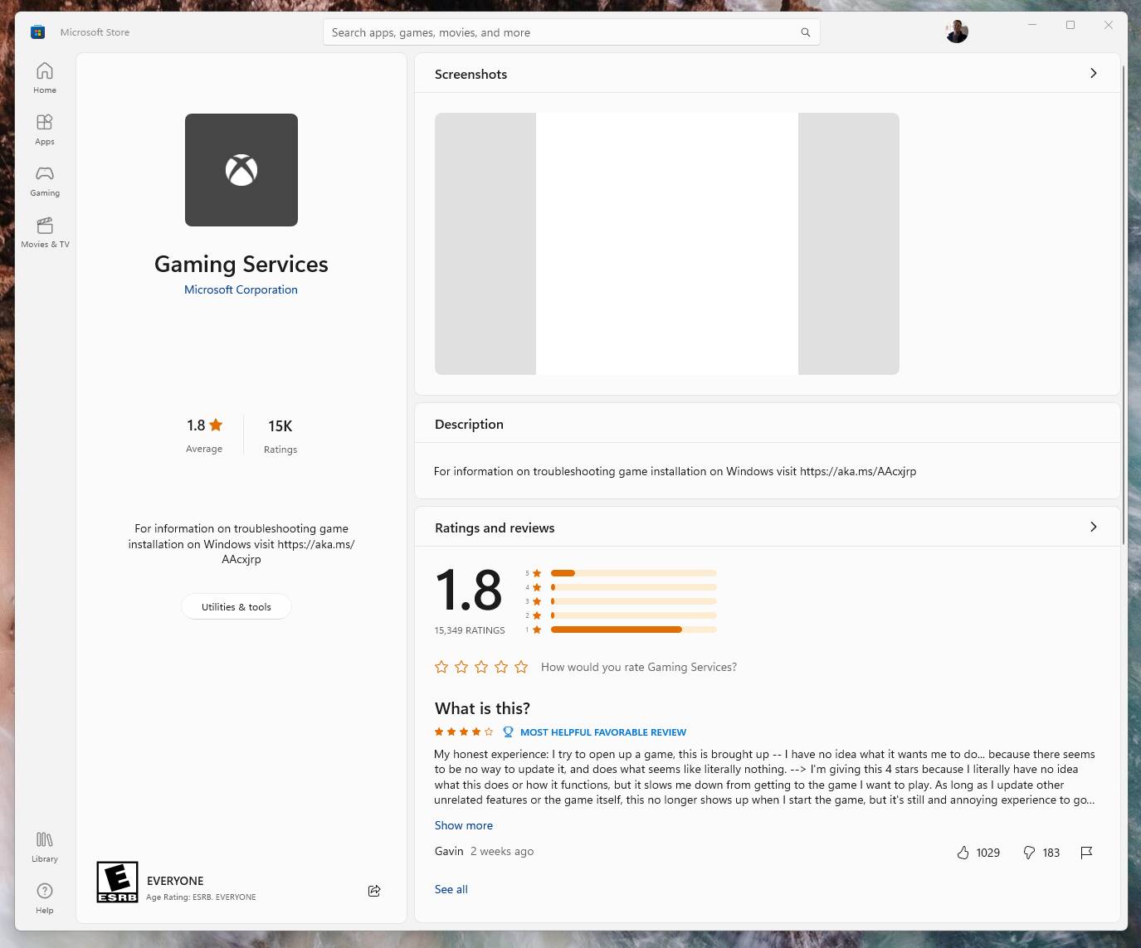Rate Gaming Services four stars
Image resolution: width=1141 pixels, height=948 pixels.
click(501, 667)
